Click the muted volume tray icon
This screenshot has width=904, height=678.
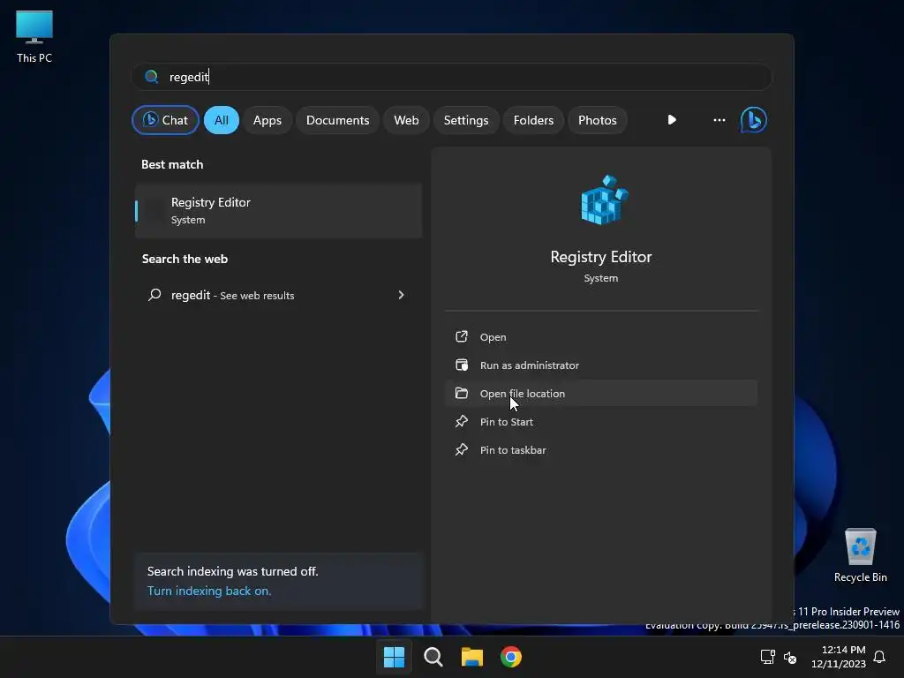[790, 657]
